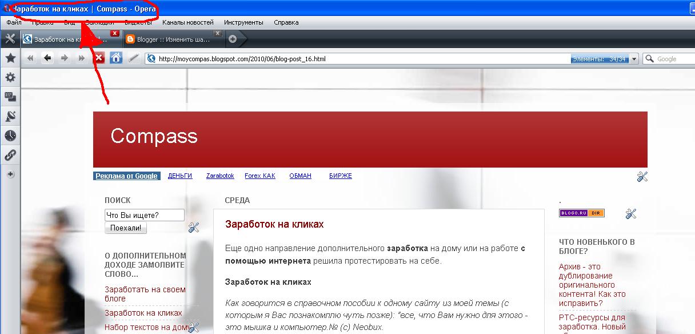Open the Файл menu
This screenshot has width=695, height=334.
(14, 22)
